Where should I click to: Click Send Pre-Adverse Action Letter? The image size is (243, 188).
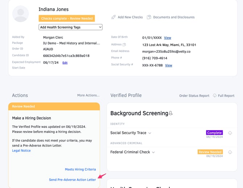pos(73,180)
